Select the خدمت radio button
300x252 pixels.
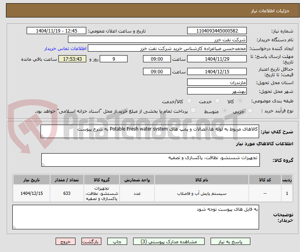[x=217, y=101]
